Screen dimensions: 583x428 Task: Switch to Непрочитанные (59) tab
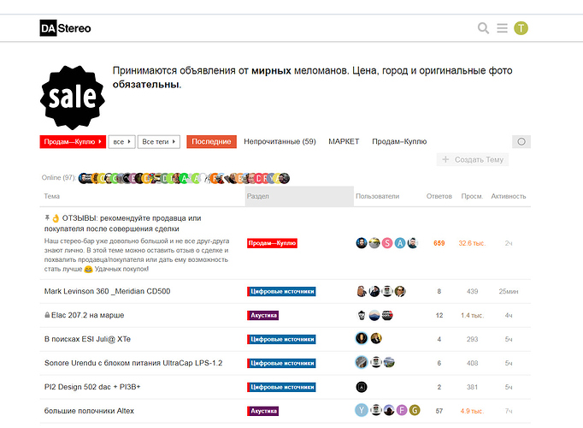280,142
